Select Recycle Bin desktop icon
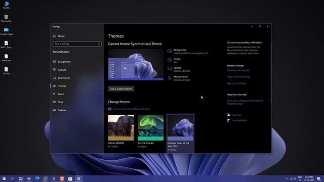This screenshot has width=324, height=182. tap(6, 18)
